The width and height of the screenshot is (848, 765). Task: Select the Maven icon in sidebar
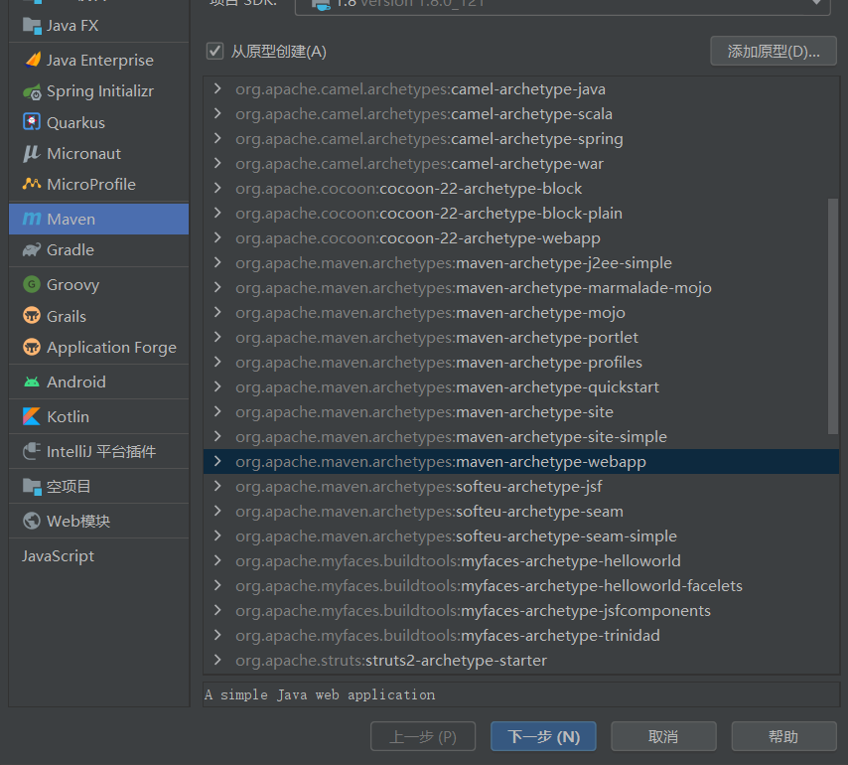(x=32, y=220)
